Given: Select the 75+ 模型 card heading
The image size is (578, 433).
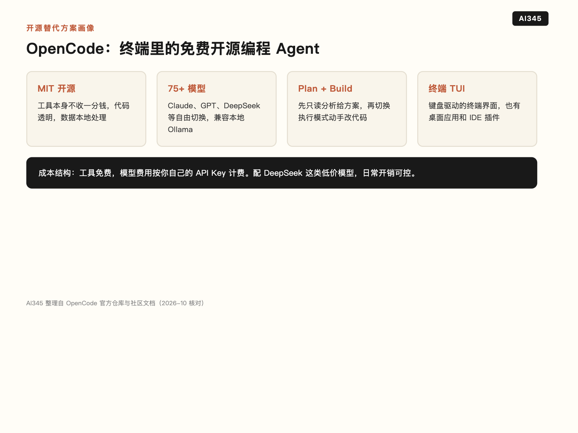Looking at the screenshot, I should 186,89.
